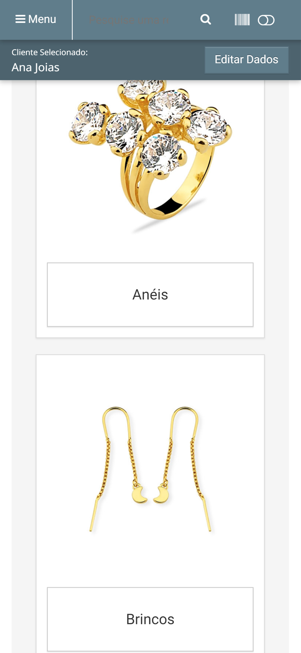Click the Anéis category button

click(x=150, y=295)
